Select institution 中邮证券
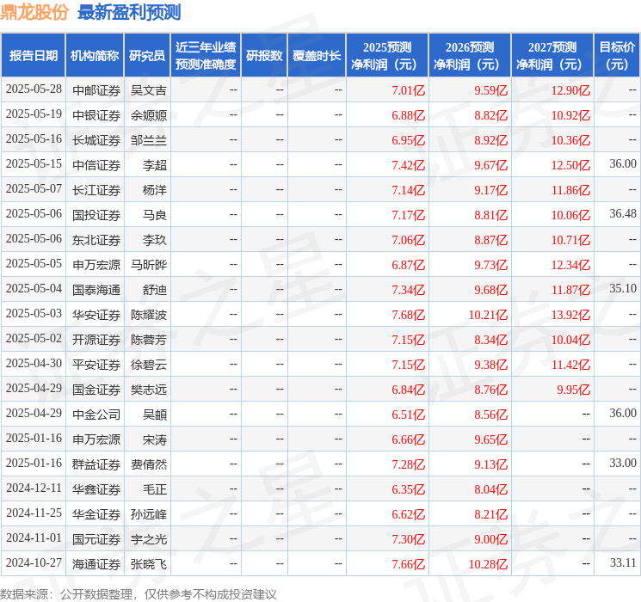The width and height of the screenshot is (641, 602). point(96,90)
